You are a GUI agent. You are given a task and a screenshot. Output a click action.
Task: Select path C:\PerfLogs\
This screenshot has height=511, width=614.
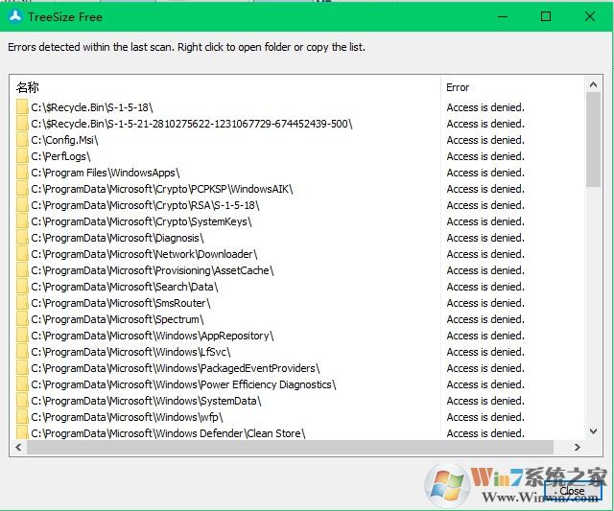pos(60,156)
